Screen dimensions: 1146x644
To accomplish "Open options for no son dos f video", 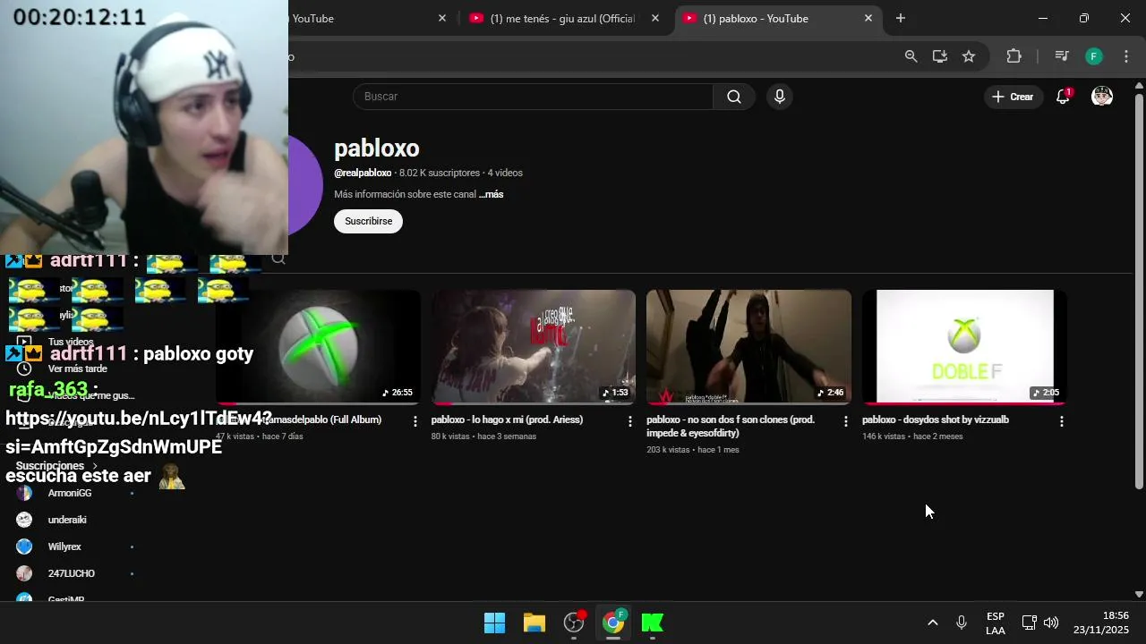I will [845, 421].
